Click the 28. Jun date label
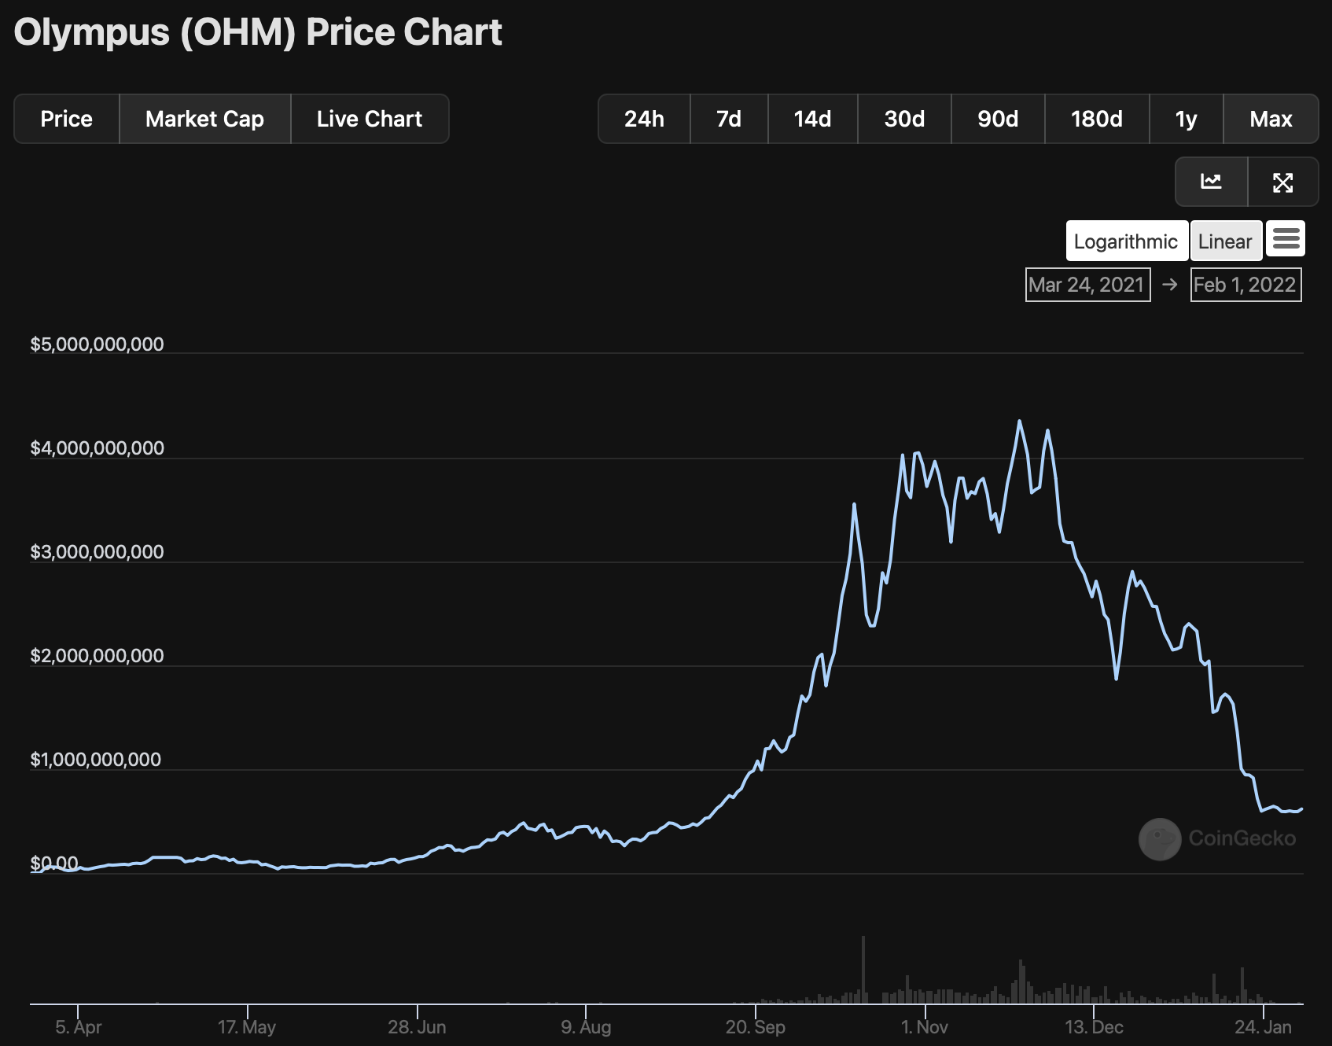Viewport: 1332px width, 1046px height. point(417,1027)
